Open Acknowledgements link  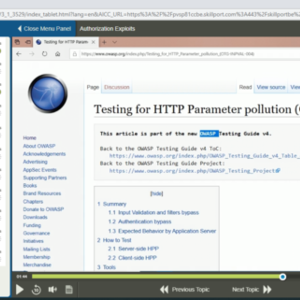(44, 154)
